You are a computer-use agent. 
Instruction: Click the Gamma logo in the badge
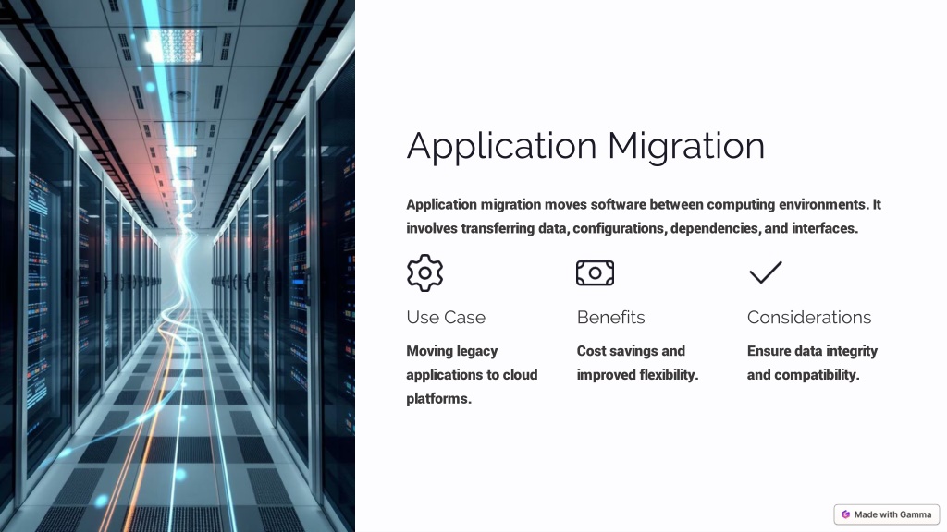(x=845, y=514)
